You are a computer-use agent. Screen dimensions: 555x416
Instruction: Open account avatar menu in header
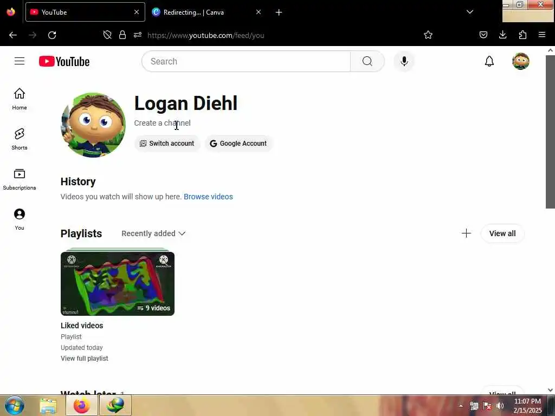point(521,61)
